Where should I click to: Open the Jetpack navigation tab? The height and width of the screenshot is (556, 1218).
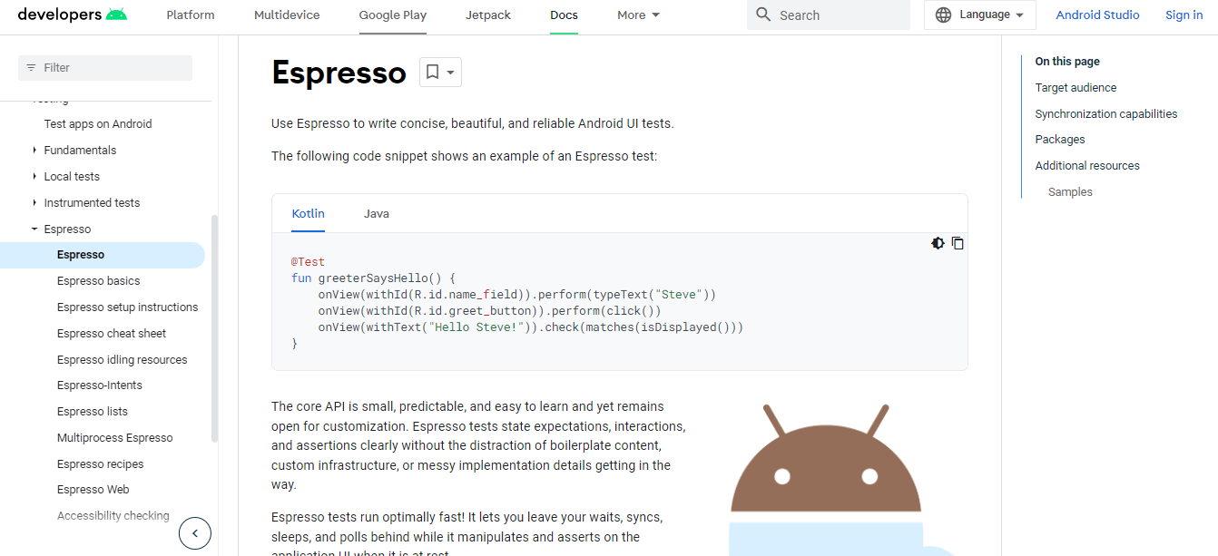[x=488, y=15]
